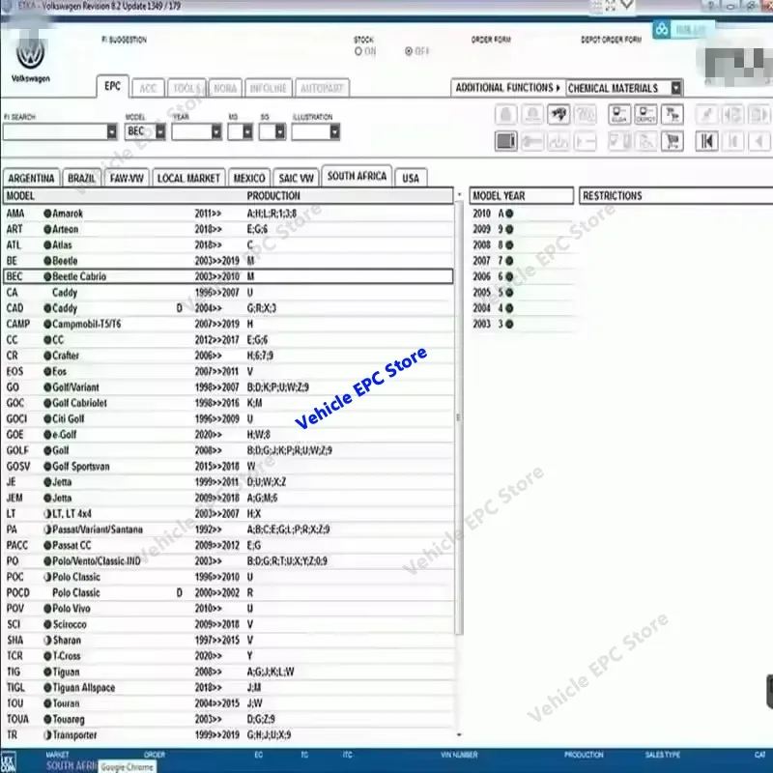Select the Polo Vivo row

point(228,609)
